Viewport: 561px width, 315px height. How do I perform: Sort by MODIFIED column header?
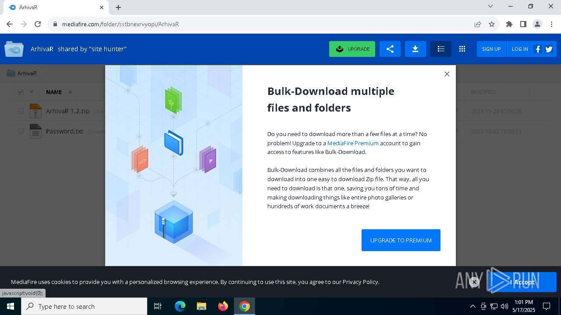point(483,92)
